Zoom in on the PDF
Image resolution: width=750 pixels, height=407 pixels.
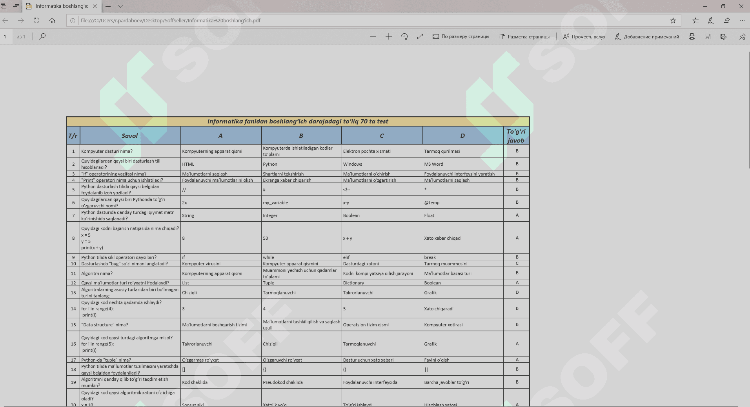[389, 36]
